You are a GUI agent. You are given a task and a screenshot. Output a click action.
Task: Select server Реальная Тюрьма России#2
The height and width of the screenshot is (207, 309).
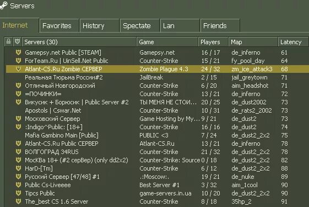click(x=64, y=77)
